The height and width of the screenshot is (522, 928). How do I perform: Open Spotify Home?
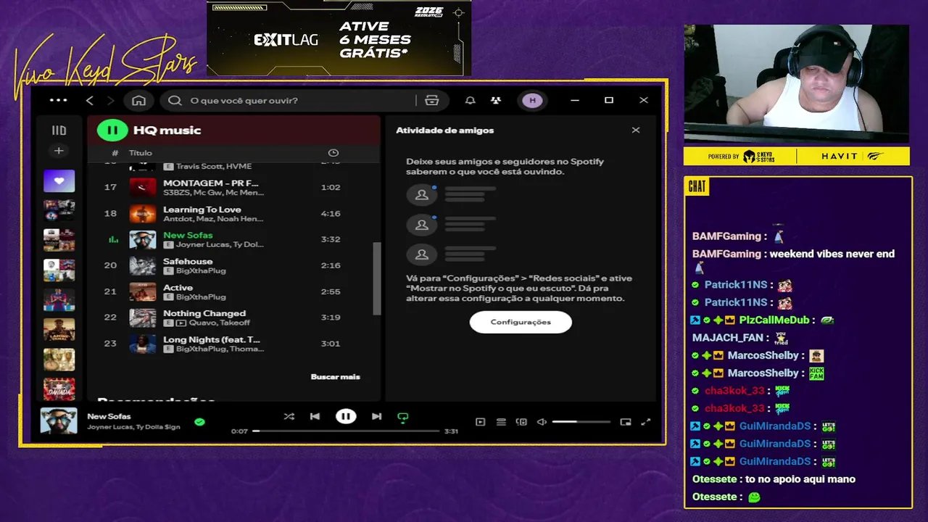(138, 100)
